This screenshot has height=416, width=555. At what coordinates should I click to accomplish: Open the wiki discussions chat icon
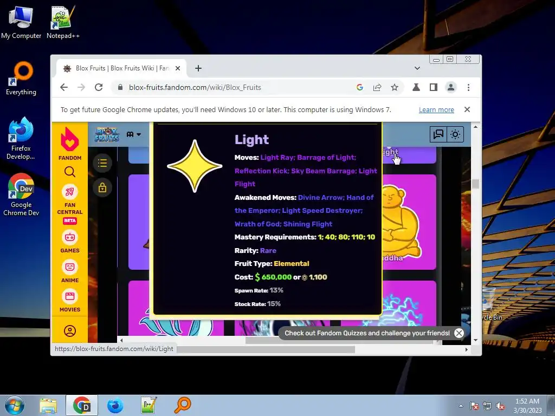tap(438, 134)
